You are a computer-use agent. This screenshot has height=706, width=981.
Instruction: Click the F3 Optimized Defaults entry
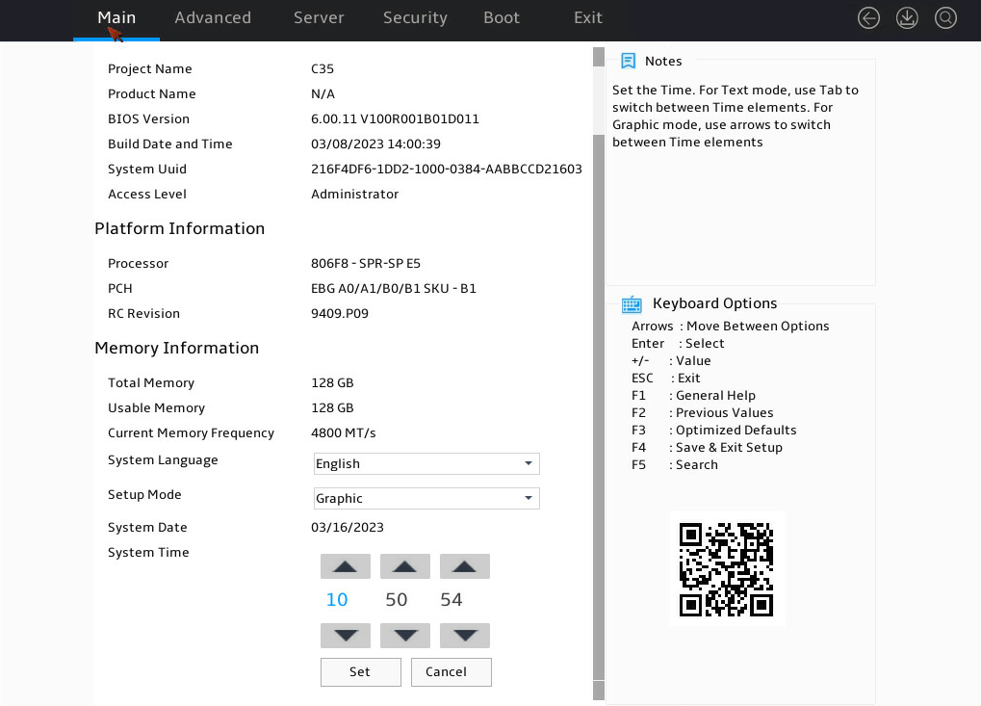tap(714, 430)
